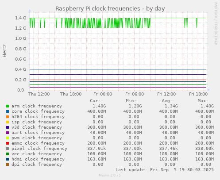This screenshot has height=180, width=220.
Task: Click the pixel clock max value '338.00k'
Action: [x=205, y=149]
